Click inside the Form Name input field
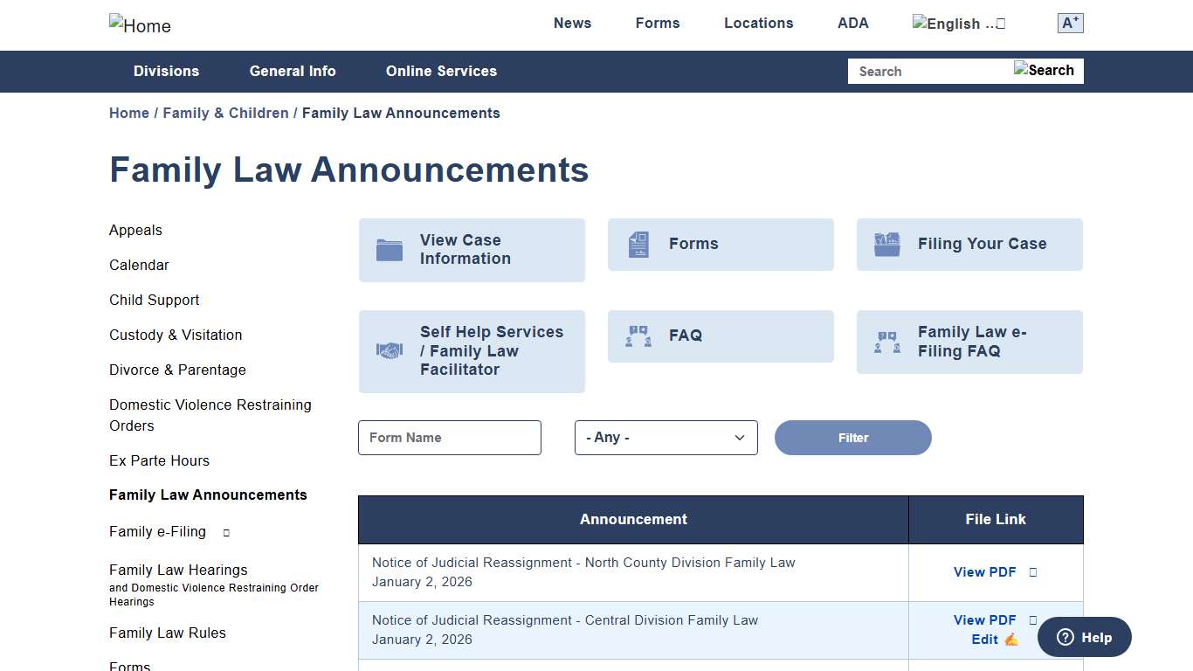 coord(449,437)
